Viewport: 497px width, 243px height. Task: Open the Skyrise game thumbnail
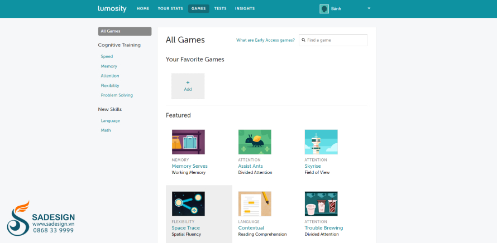click(321, 142)
